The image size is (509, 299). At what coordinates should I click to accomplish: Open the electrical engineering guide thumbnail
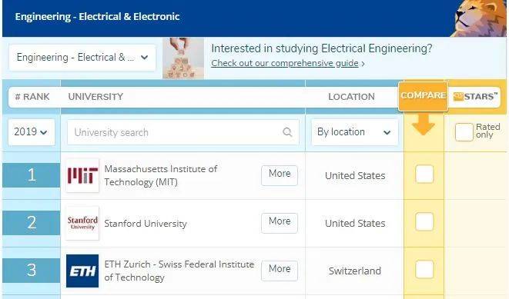[183, 58]
